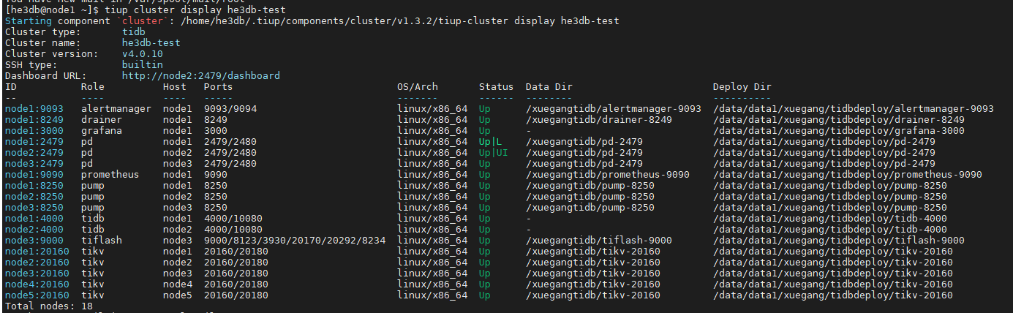This screenshot has height=313, width=1013.
Task: Select the node2:4000 tidb ID
Action: (34, 230)
